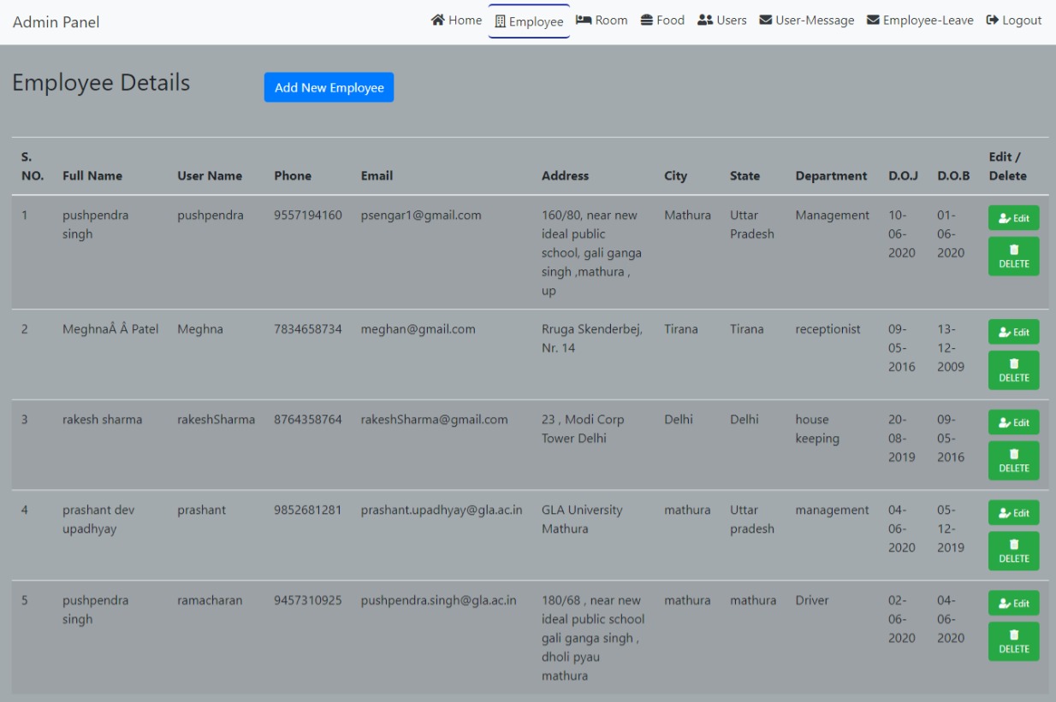Delete employee with email psengar1@gmail.com

[1014, 257]
